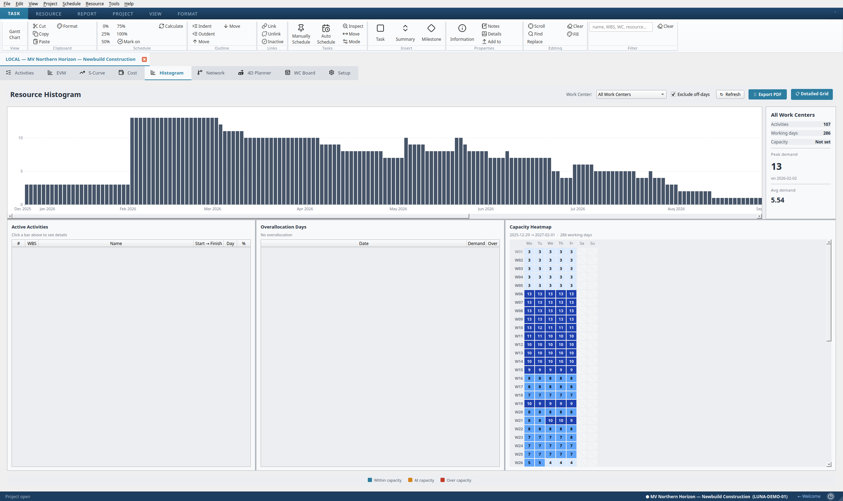Click the Welcome link in status bar

click(809, 496)
